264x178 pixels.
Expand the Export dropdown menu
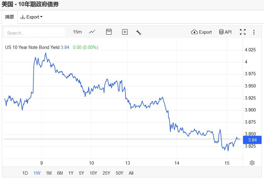pyautogui.click(x=31, y=17)
